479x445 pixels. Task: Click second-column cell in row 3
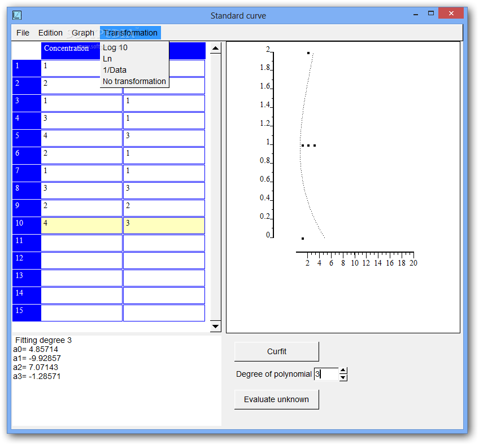[164, 103]
